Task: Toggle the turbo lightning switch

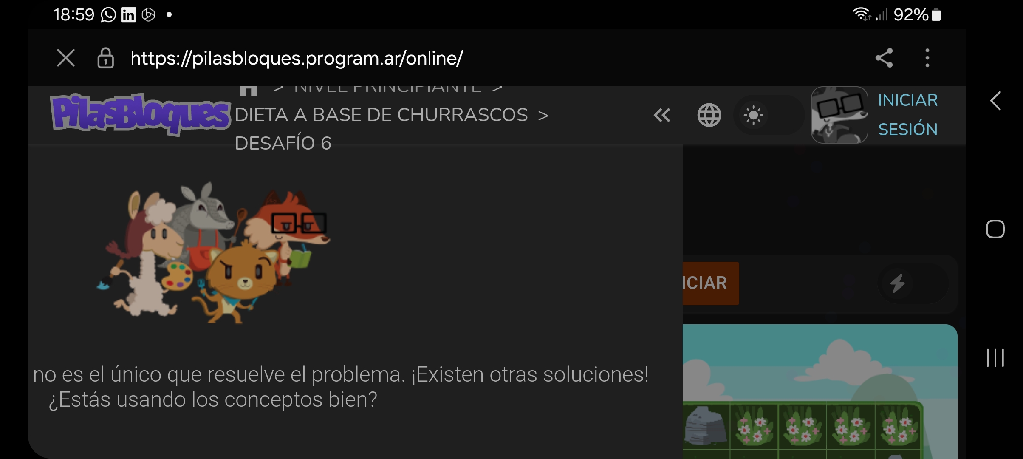Action: (913, 283)
